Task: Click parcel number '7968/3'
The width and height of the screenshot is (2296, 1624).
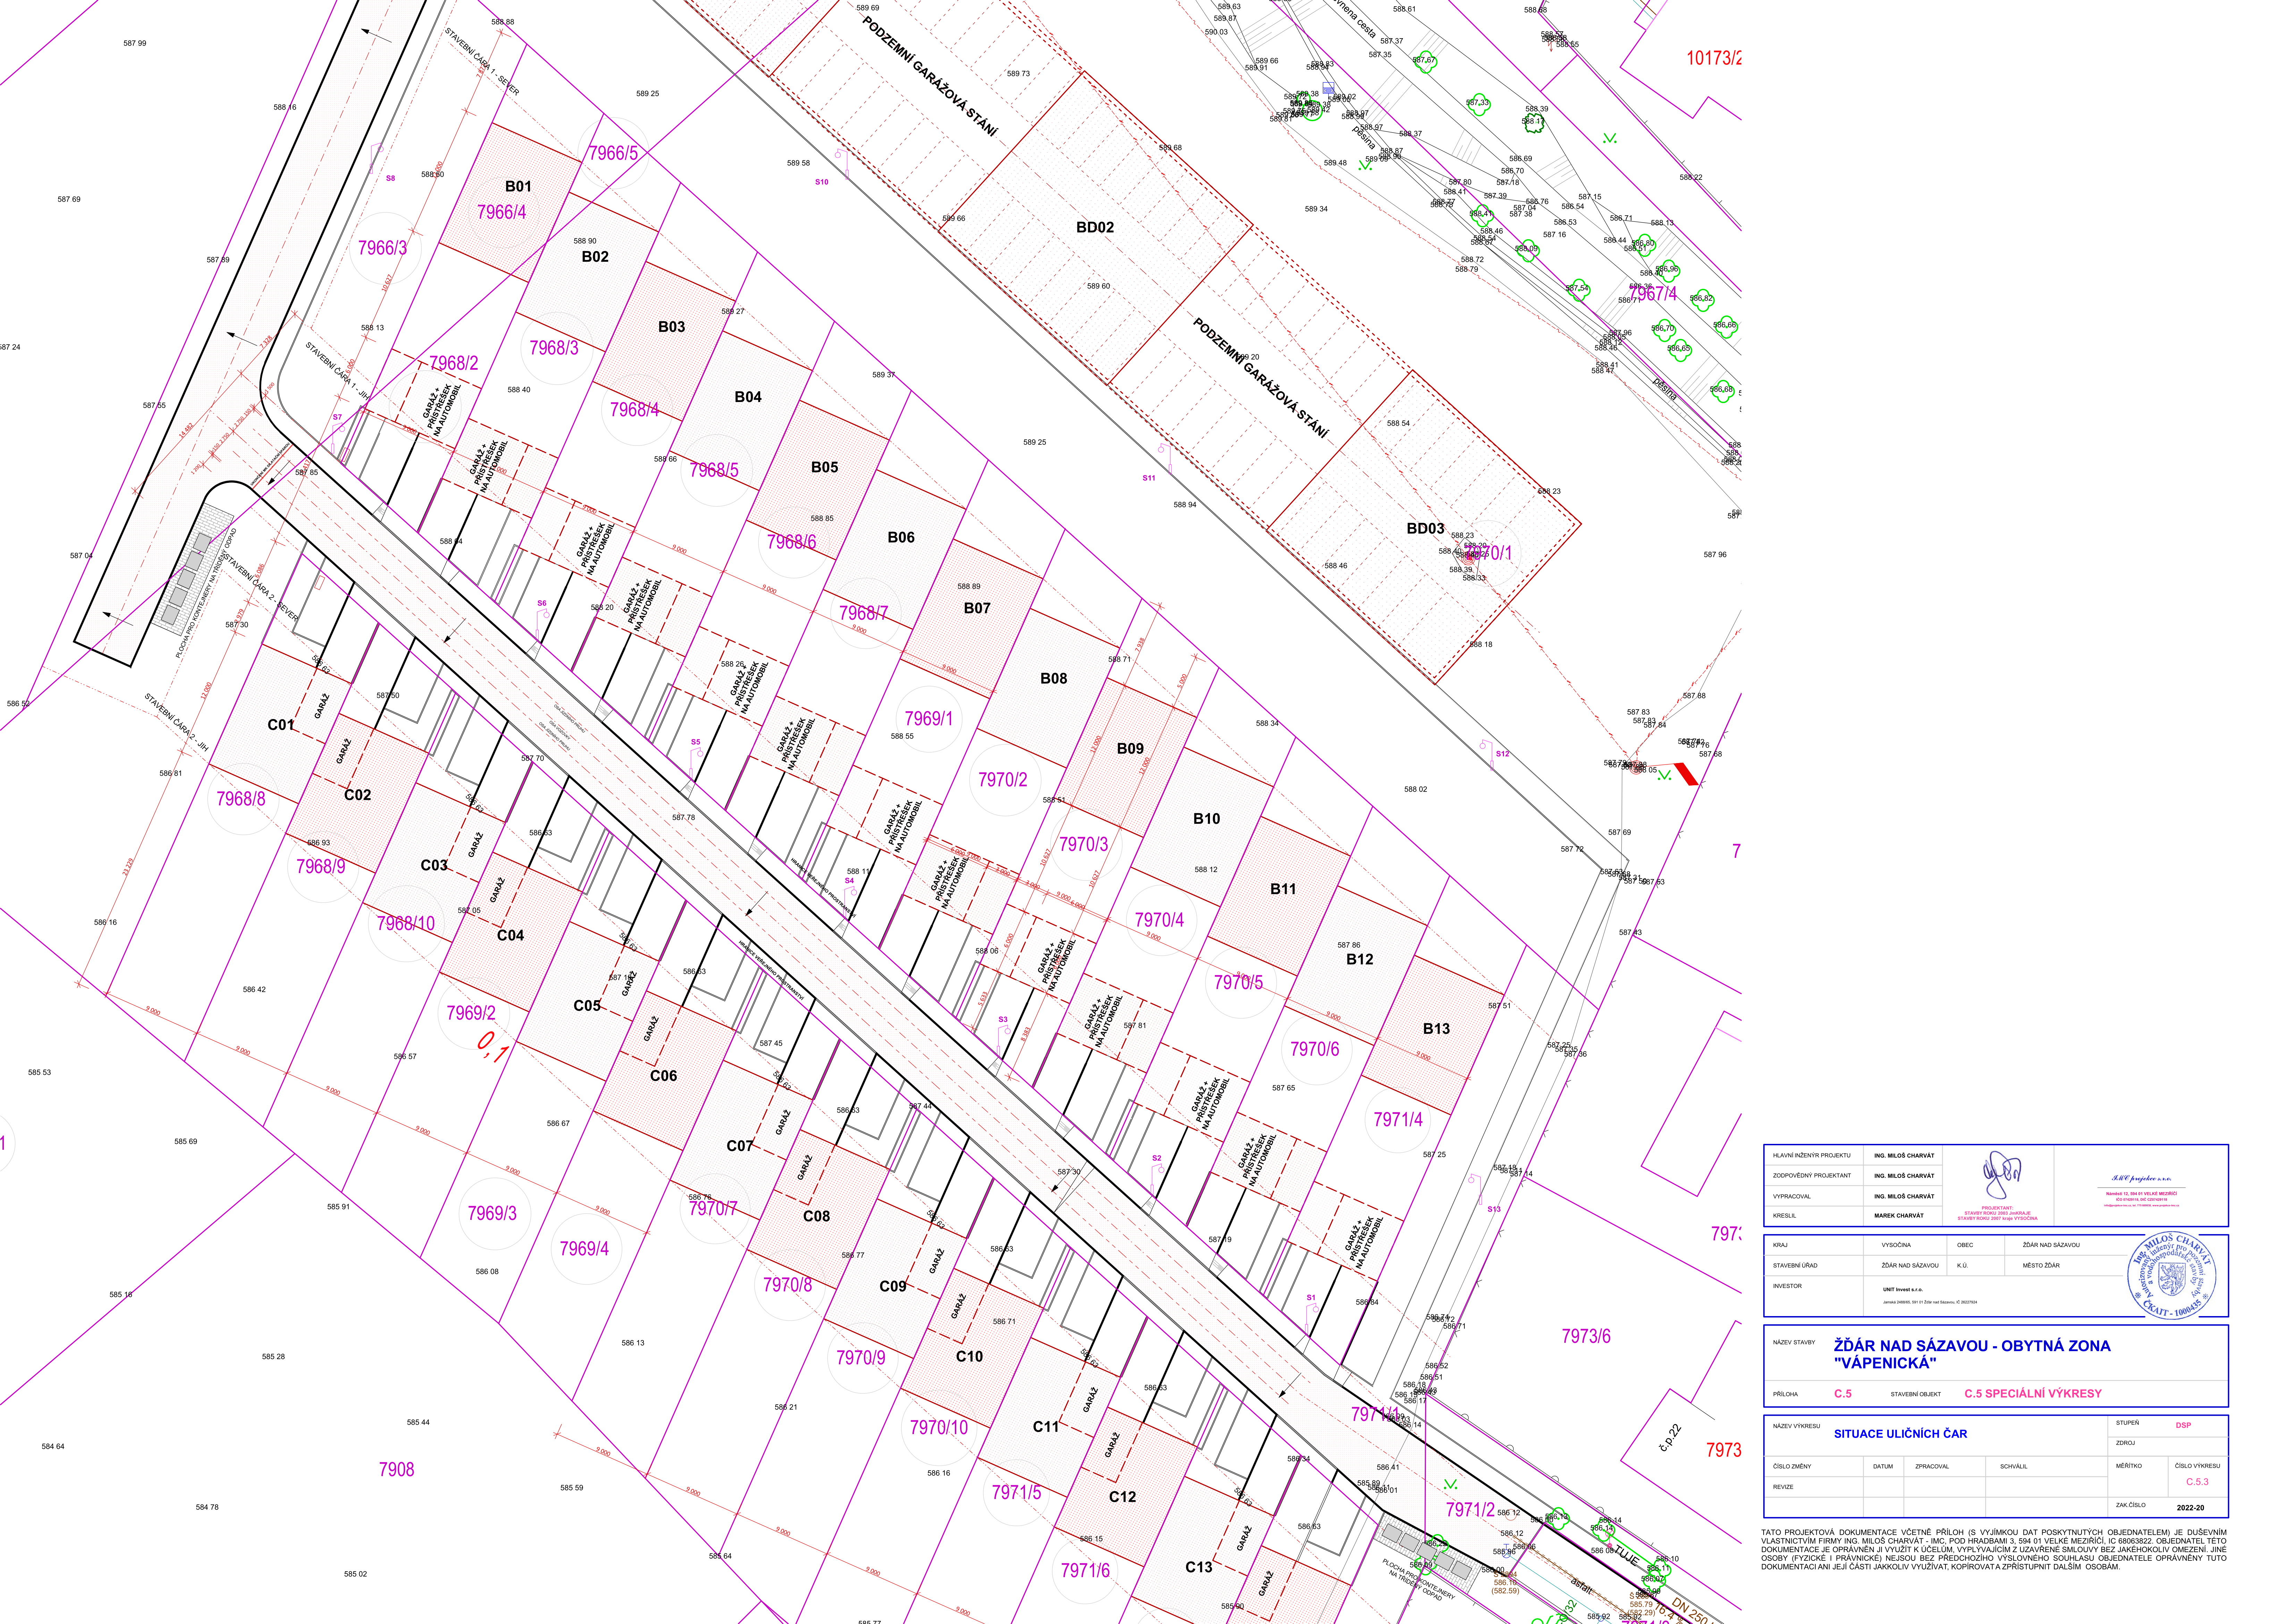Action: pyautogui.click(x=554, y=348)
